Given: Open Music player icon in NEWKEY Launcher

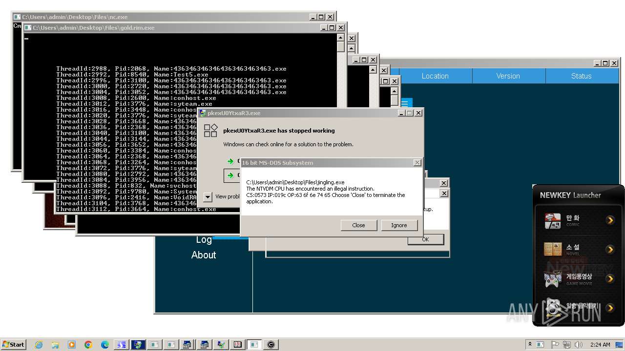Looking at the screenshot, I should [x=553, y=307].
